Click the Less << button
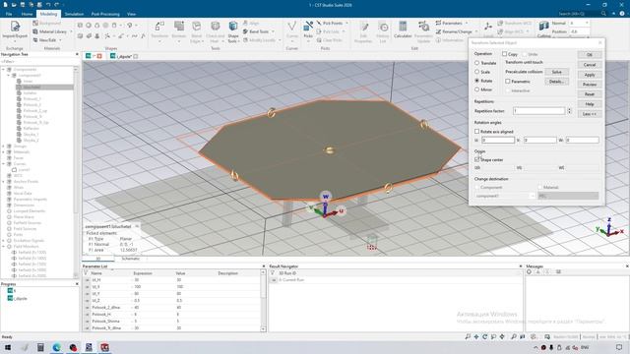The image size is (630, 354). (590, 114)
